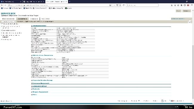Click the first grey button at top right

pyautogui.click(x=178, y=11)
